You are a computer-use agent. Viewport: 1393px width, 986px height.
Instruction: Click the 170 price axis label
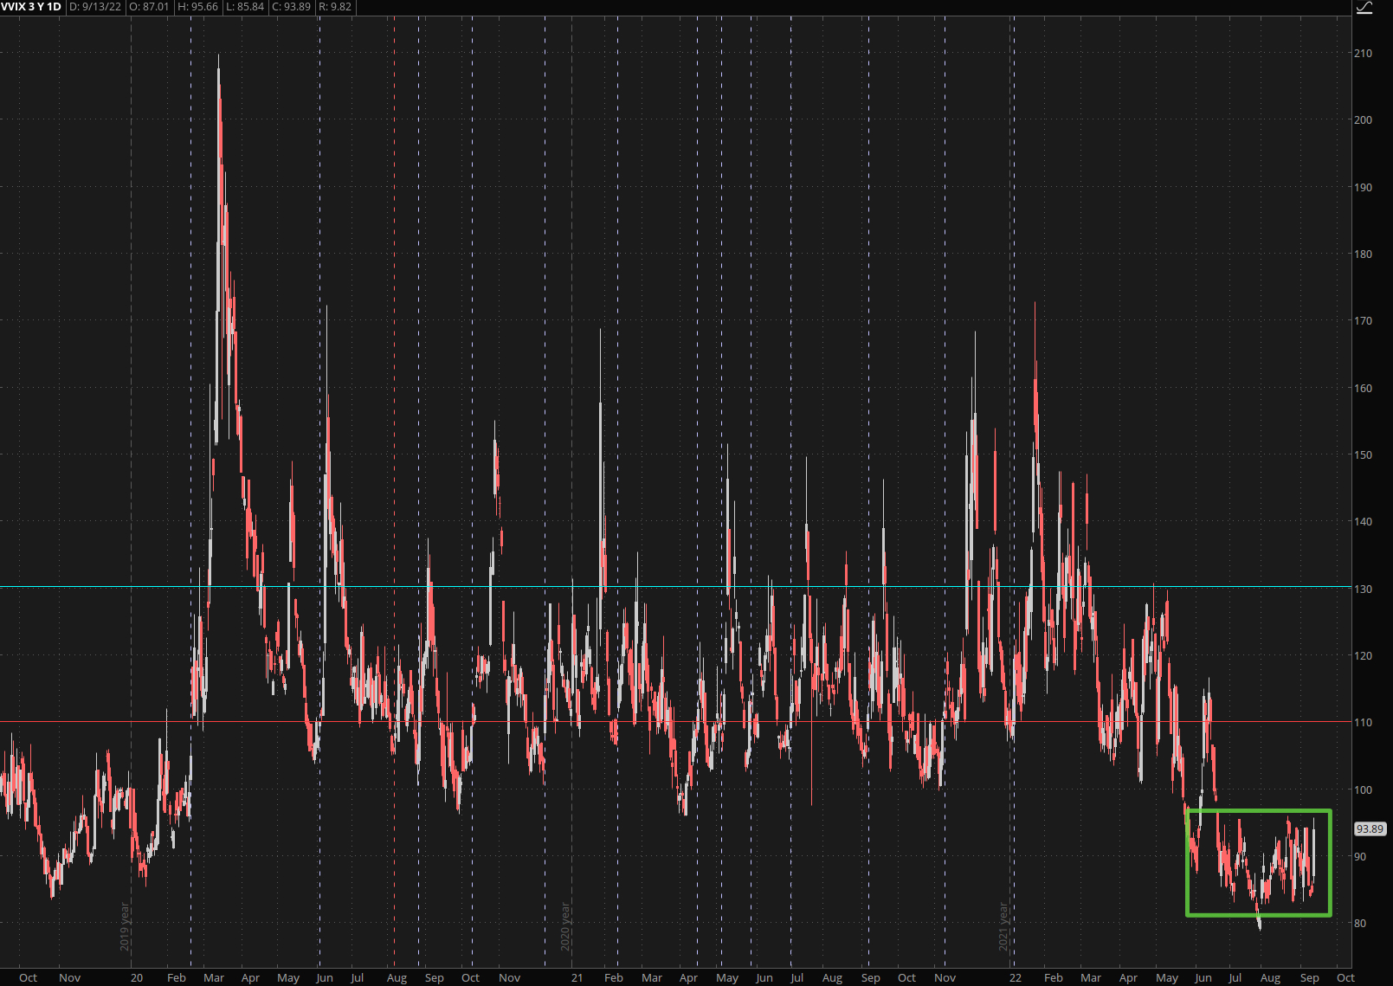(1363, 321)
